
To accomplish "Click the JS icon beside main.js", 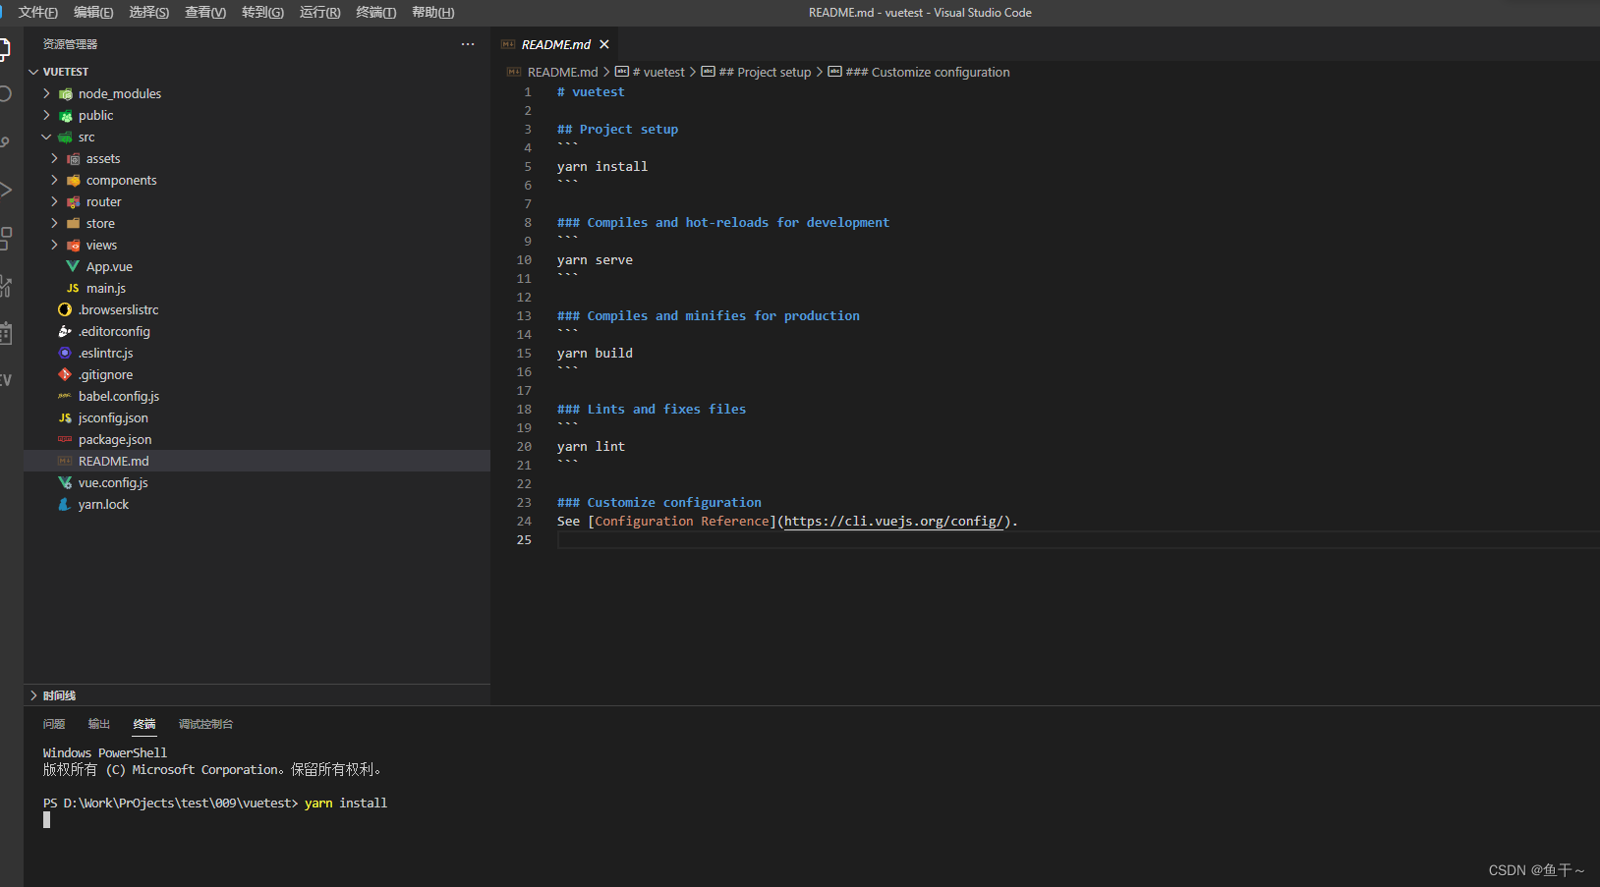I will [73, 288].
